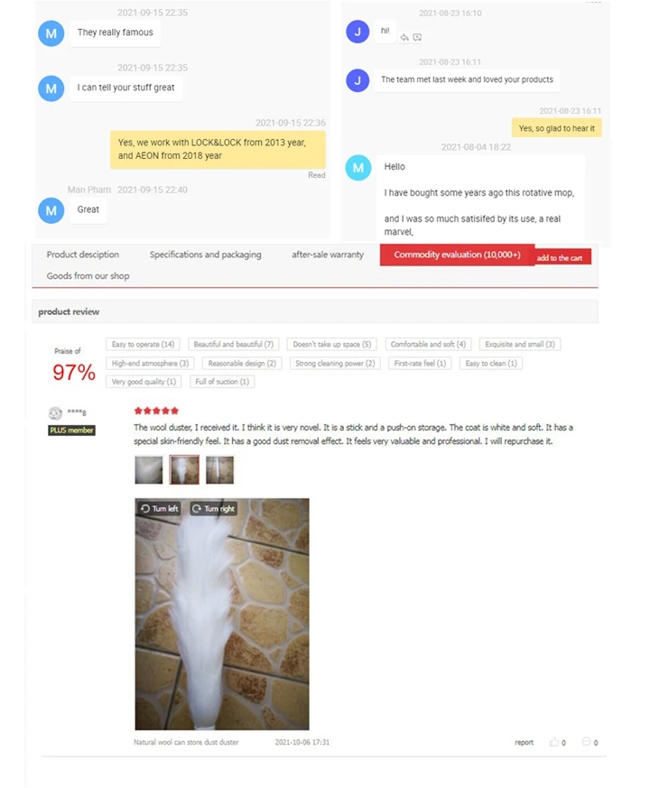
Task: Switch to Specifications and packaging tab
Action: pos(205,255)
